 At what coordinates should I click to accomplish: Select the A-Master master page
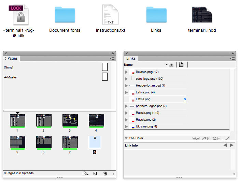click(10, 77)
